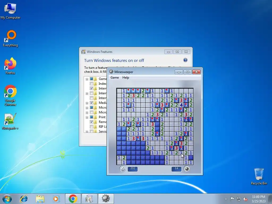This screenshot has height=204, width=272.
Task: Uncheck the Remo row checkbox
Action: click(x=91, y=122)
